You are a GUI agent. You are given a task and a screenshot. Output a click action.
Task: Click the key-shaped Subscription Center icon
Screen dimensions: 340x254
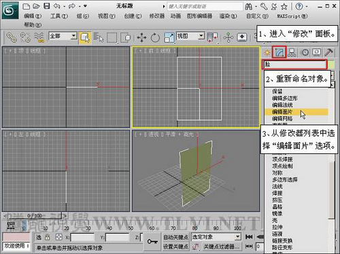264,6
